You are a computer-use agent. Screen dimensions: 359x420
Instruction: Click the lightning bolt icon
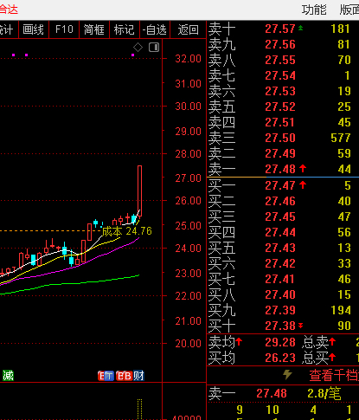[287, 374]
